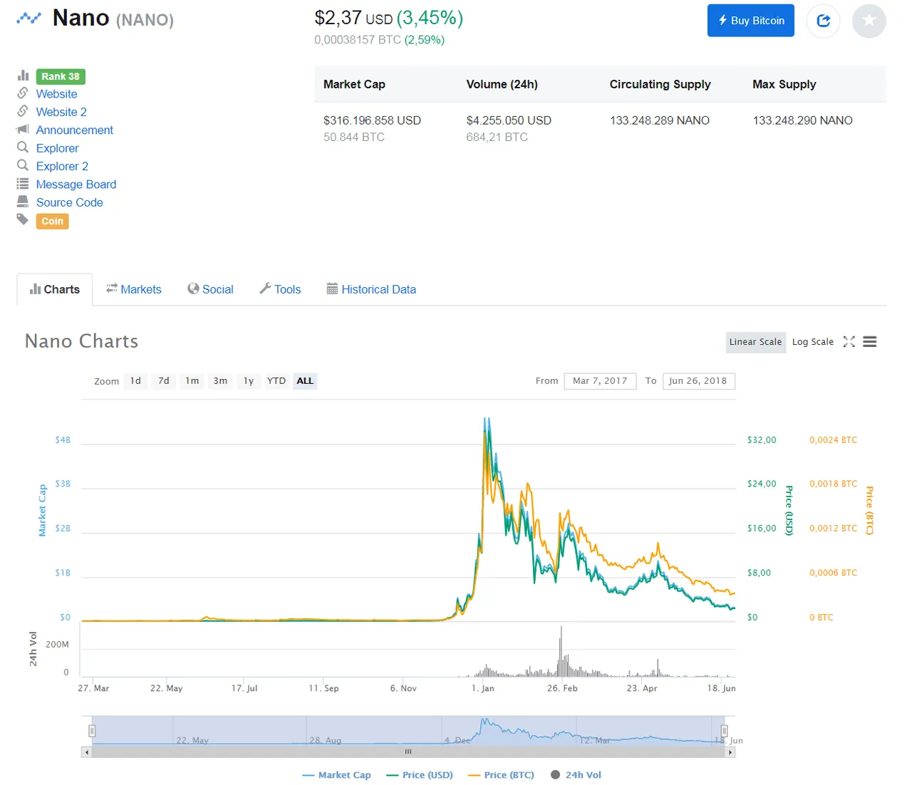Click the rank bar-chart icon
The image size is (912, 785).
pos(24,76)
